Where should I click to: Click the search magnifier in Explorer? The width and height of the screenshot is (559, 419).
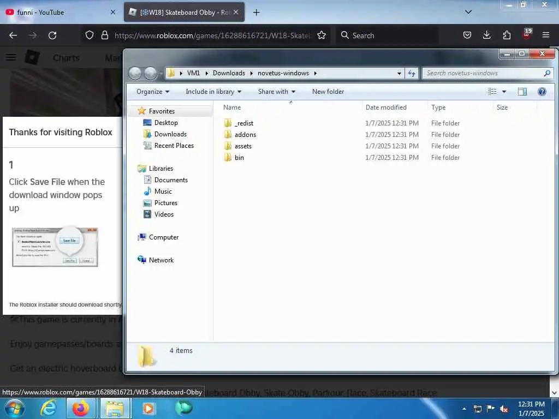pyautogui.click(x=547, y=73)
